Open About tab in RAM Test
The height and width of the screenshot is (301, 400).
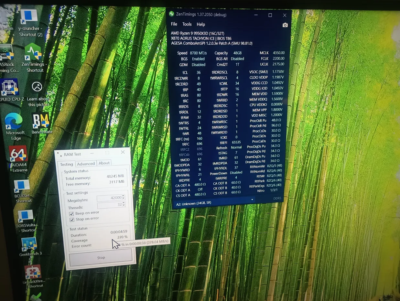pyautogui.click(x=104, y=163)
